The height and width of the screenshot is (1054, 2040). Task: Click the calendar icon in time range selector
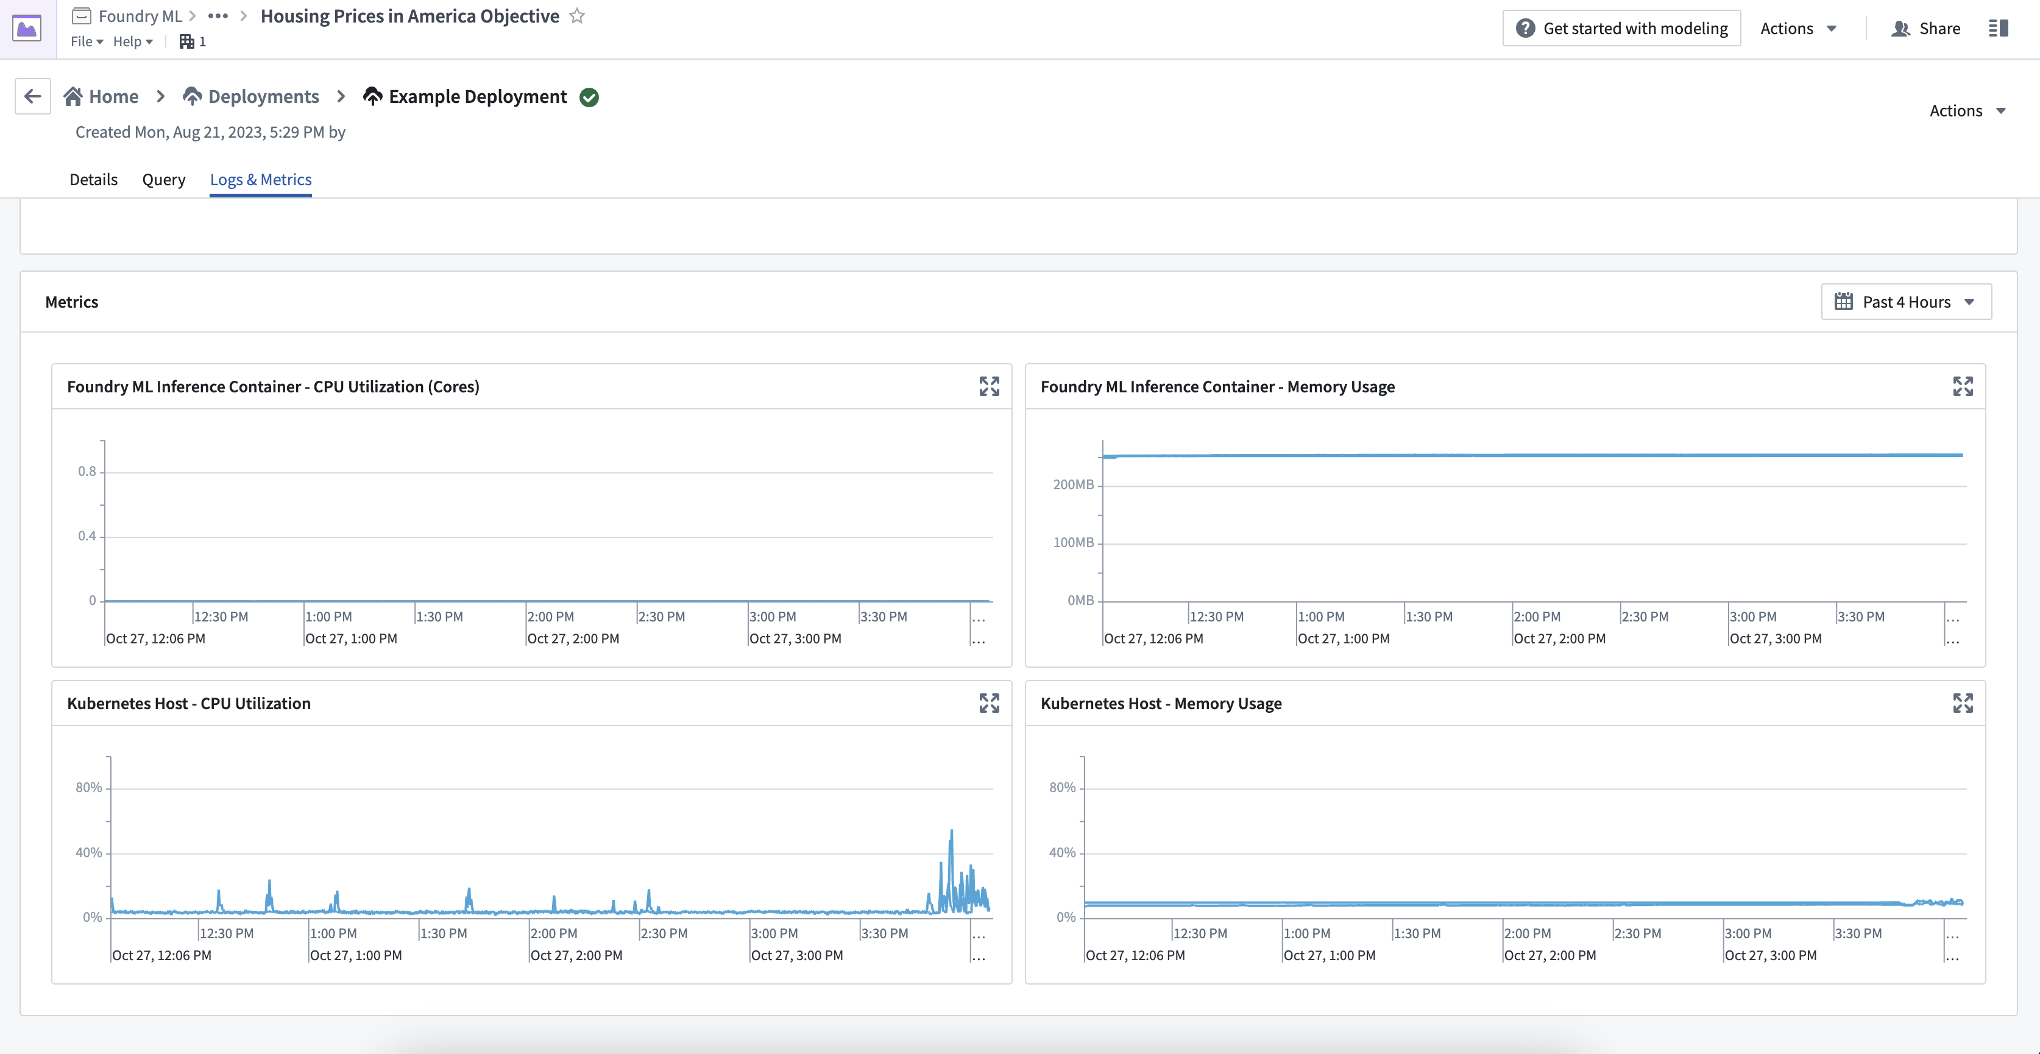click(x=1844, y=302)
